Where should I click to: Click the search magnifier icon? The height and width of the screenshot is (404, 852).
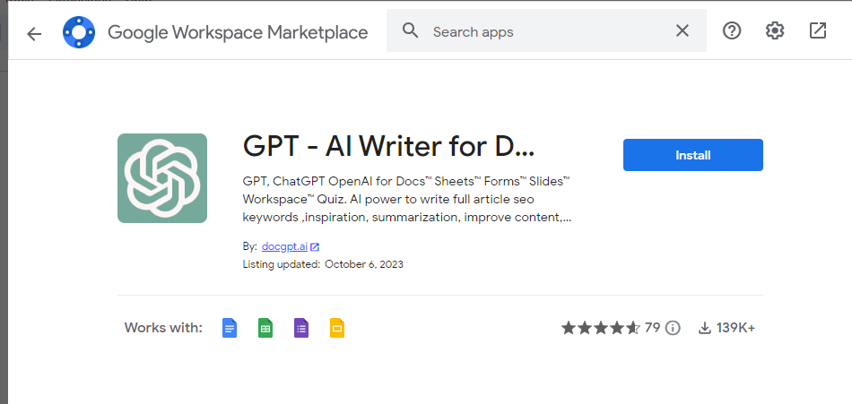click(x=410, y=31)
